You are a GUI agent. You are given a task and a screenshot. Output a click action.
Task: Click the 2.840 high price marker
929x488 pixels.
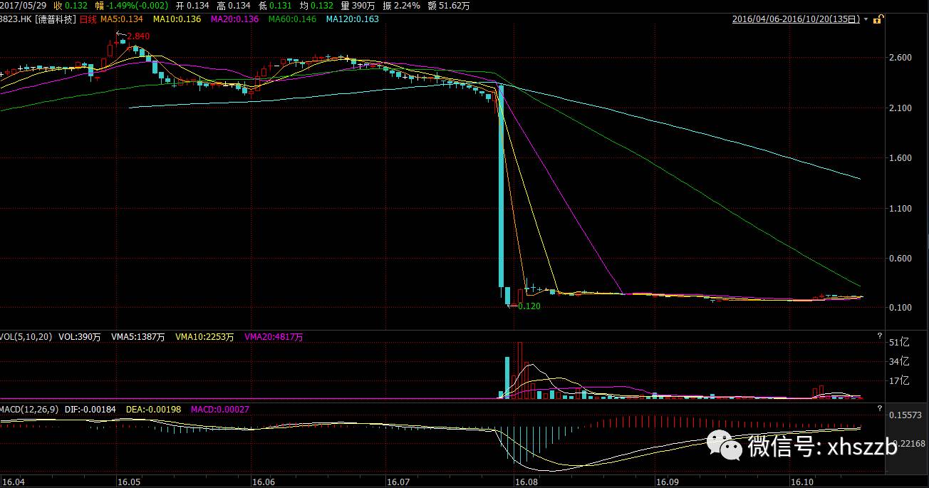[138, 36]
